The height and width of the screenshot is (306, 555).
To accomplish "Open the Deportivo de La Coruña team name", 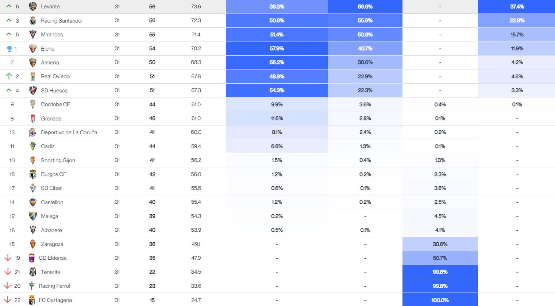I will click(69, 132).
